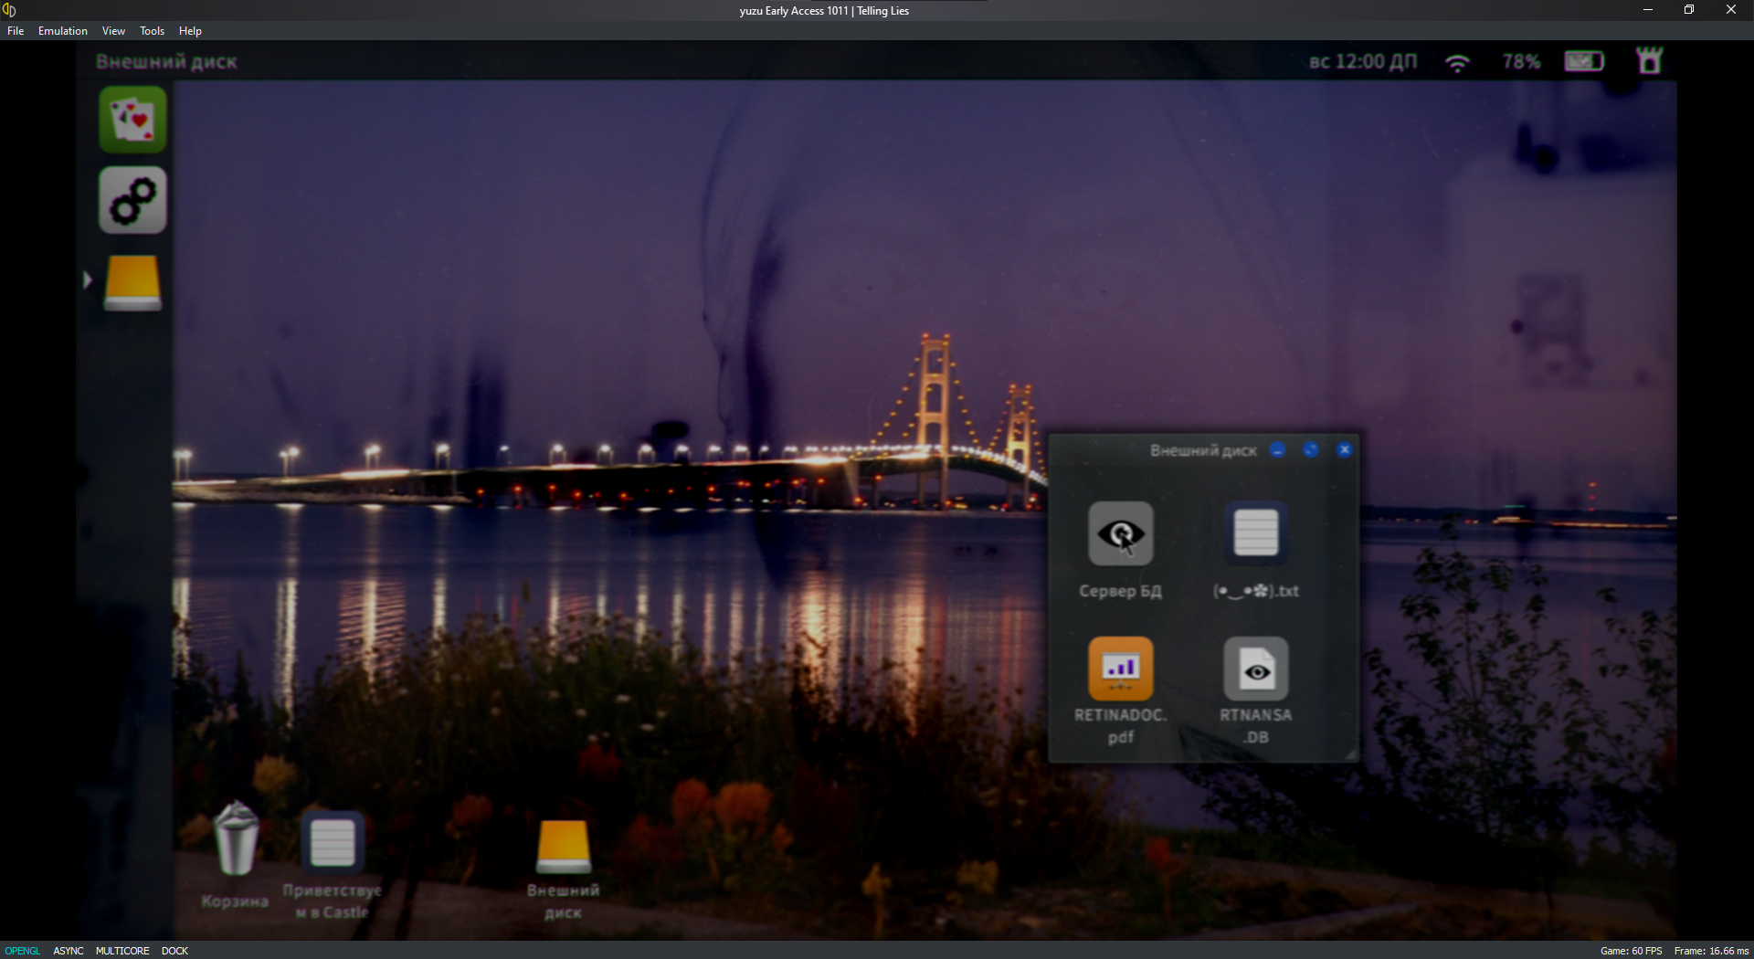This screenshot has height=959, width=1754.
Task: Open the (•‿•).txt text file
Action: tap(1256, 533)
